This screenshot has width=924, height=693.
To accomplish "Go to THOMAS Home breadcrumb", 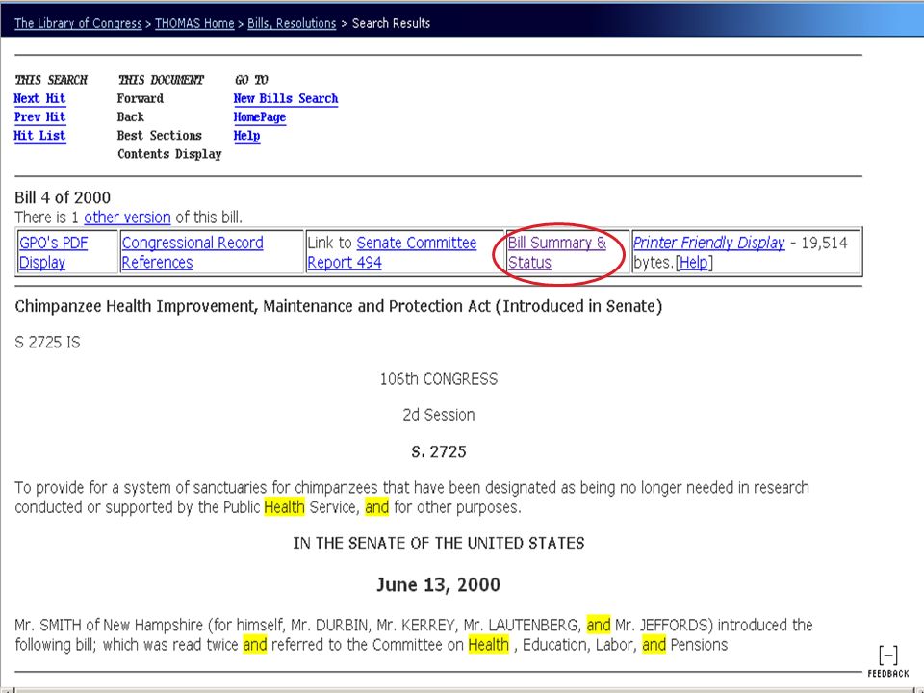I will click(x=194, y=23).
